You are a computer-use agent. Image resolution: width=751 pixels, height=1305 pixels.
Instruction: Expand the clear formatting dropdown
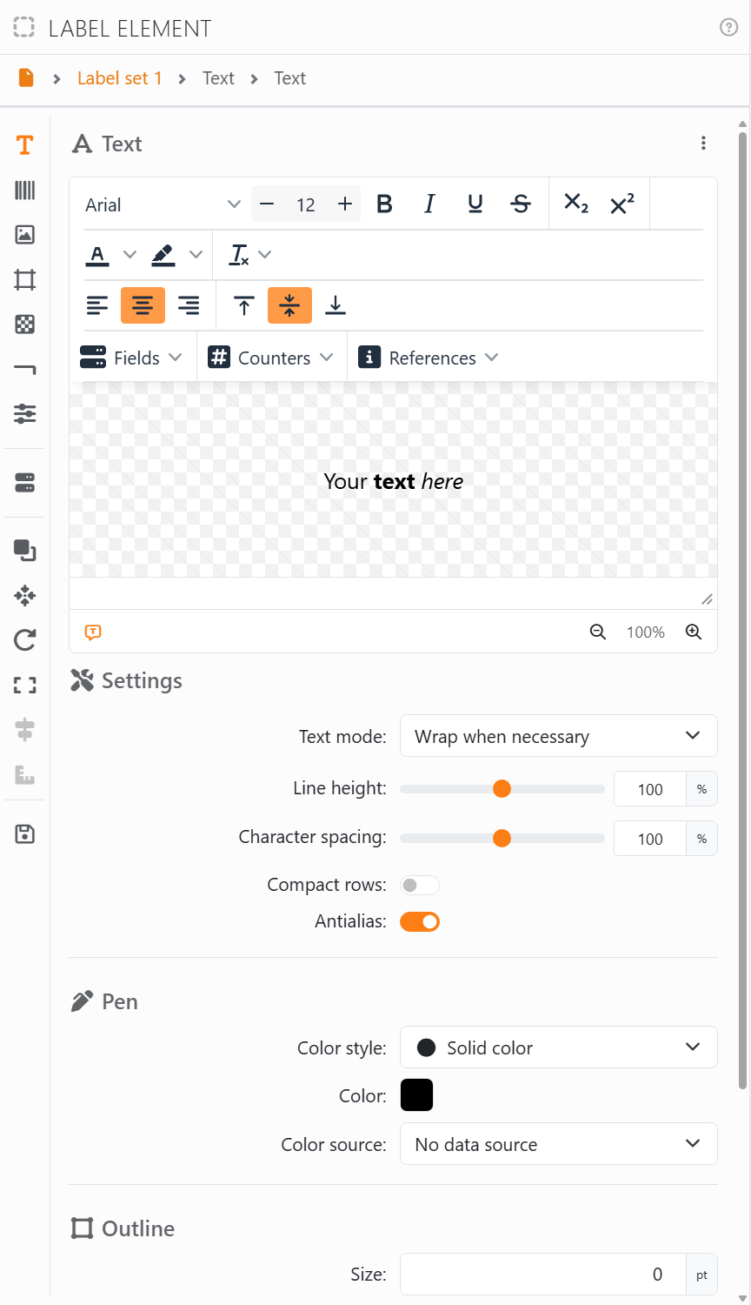pos(265,255)
